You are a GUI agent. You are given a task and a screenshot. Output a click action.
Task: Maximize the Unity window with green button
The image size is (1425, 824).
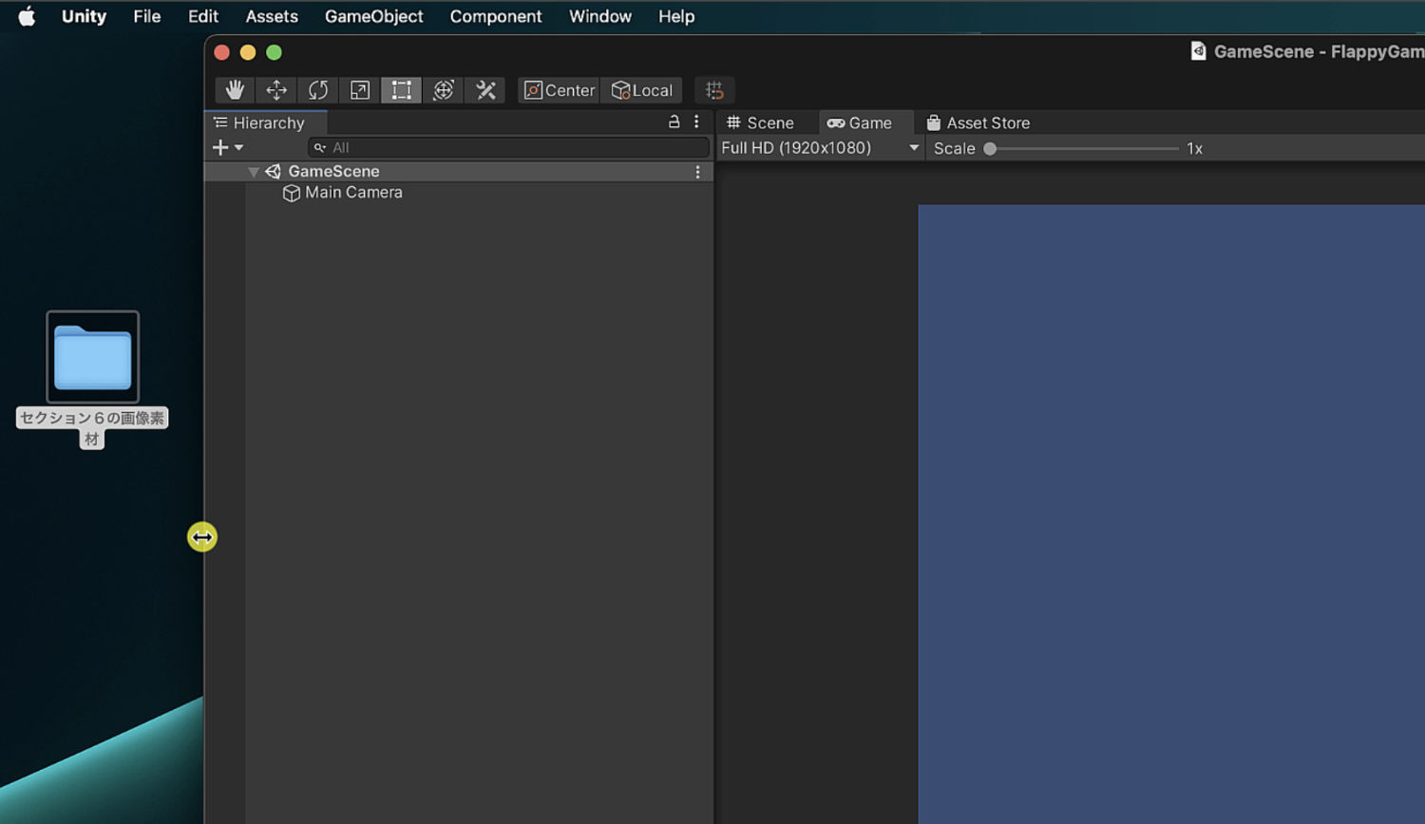274,52
